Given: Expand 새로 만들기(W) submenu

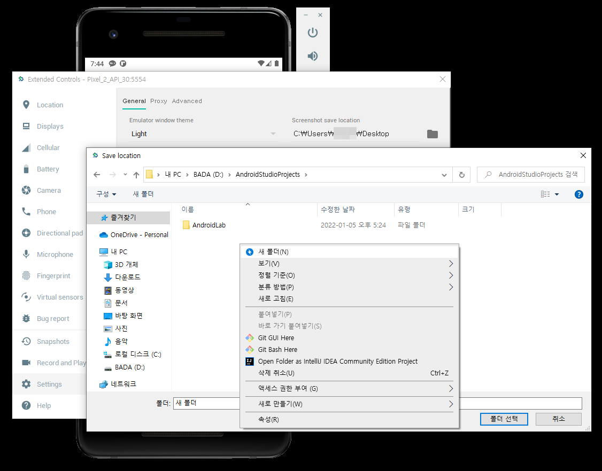Looking at the screenshot, I should 349,404.
